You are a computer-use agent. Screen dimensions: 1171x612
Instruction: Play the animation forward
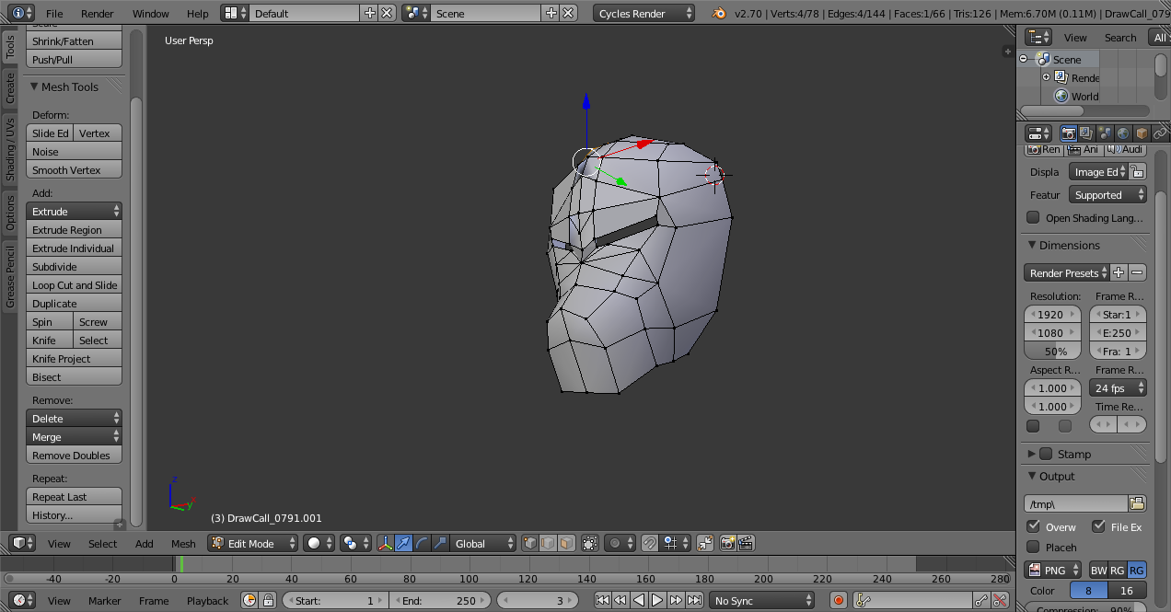[x=657, y=600]
